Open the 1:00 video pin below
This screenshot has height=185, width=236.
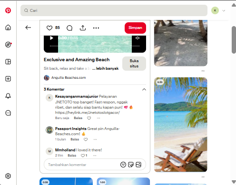[x=123, y=181]
